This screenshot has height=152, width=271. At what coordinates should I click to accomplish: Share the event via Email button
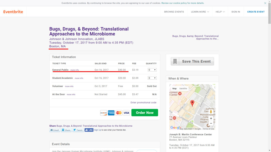[55, 130]
